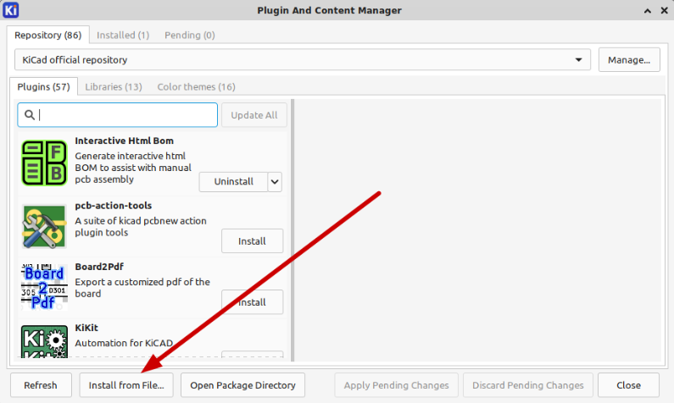Click Apply Pending Changes button
This screenshot has width=674, height=403.
click(396, 385)
